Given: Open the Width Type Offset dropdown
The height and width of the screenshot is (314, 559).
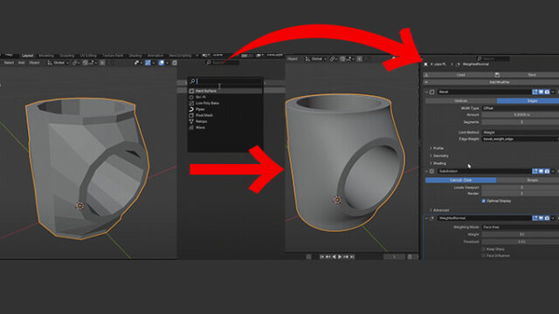Looking at the screenshot, I should (521, 108).
